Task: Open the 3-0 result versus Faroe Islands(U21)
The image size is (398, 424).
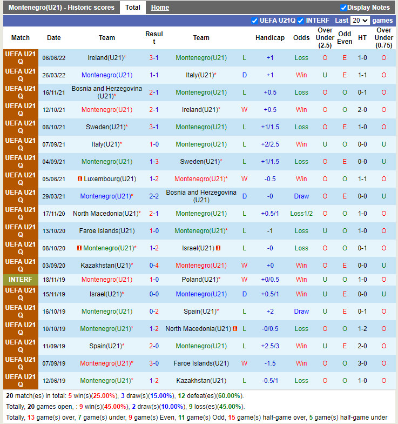Action: click(x=154, y=363)
